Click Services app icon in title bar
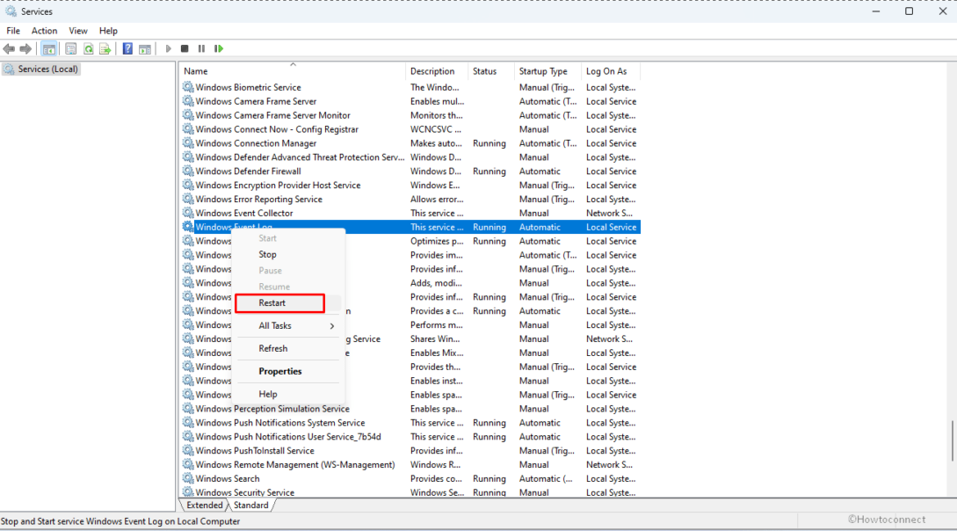Viewport: 957px width, 531px height. [x=11, y=11]
